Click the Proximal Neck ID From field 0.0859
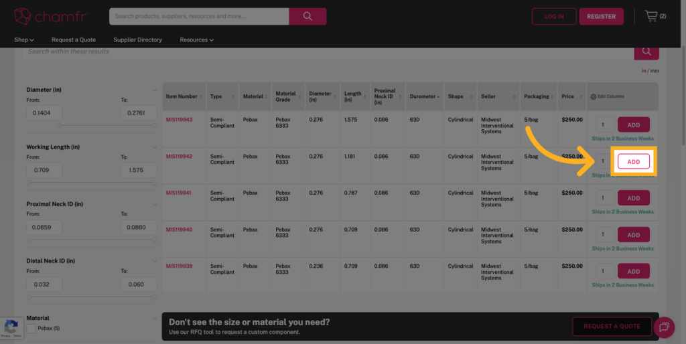 [x=44, y=228]
